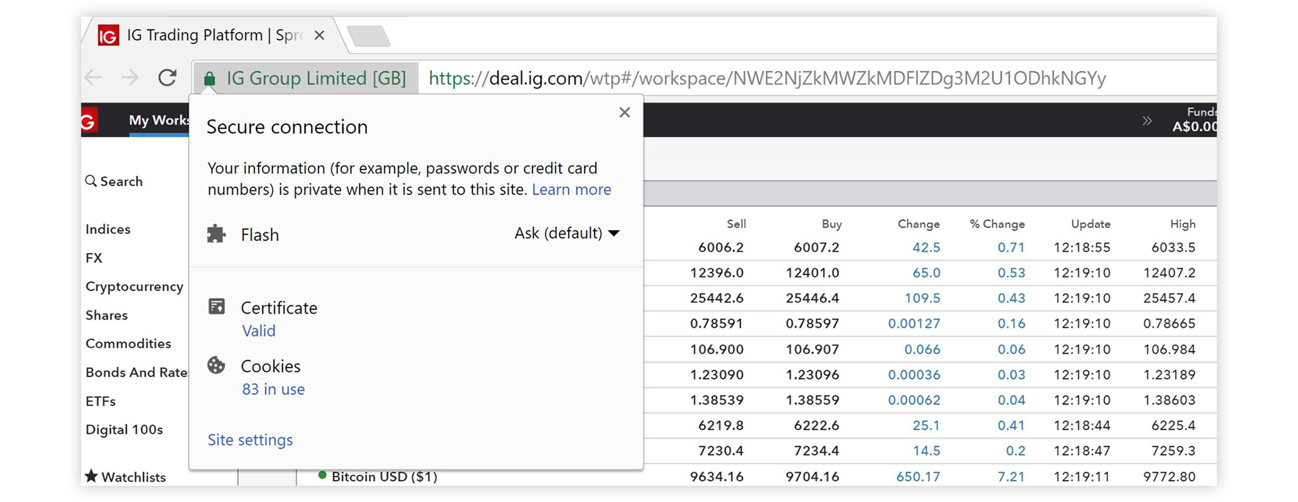Click the IG favicon on browser tab
Screen dimensions: 1298x502
(x=108, y=36)
